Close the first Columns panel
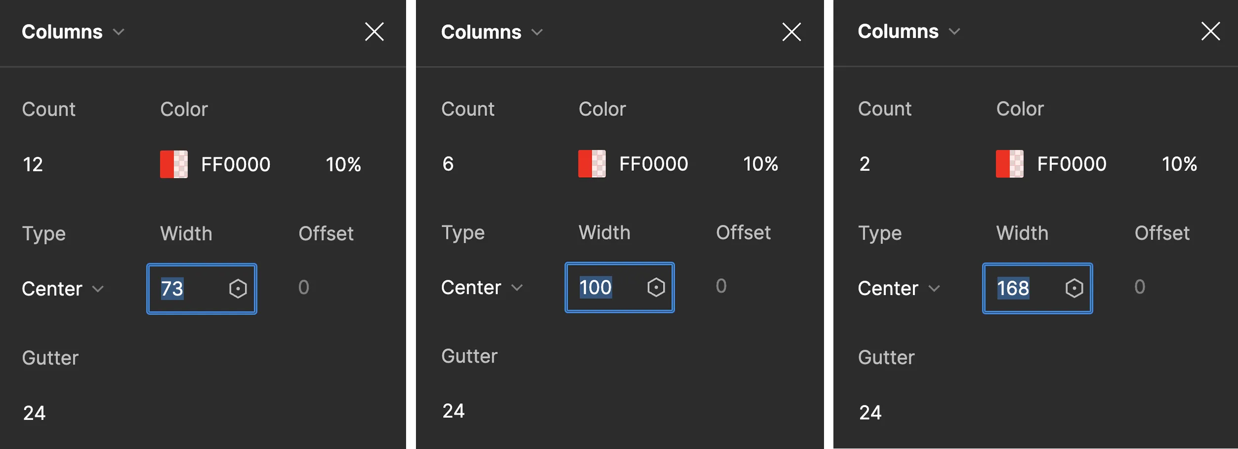 pos(374,31)
